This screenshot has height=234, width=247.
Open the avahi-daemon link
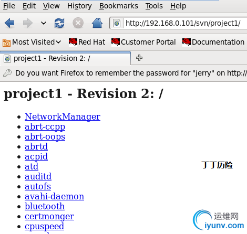point(54,196)
